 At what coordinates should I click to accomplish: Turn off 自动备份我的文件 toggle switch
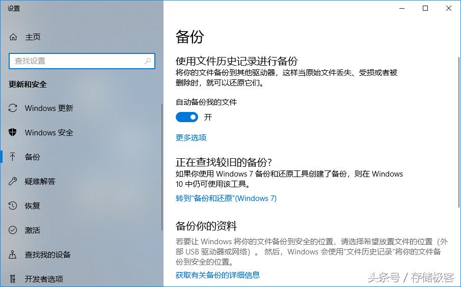coord(187,117)
